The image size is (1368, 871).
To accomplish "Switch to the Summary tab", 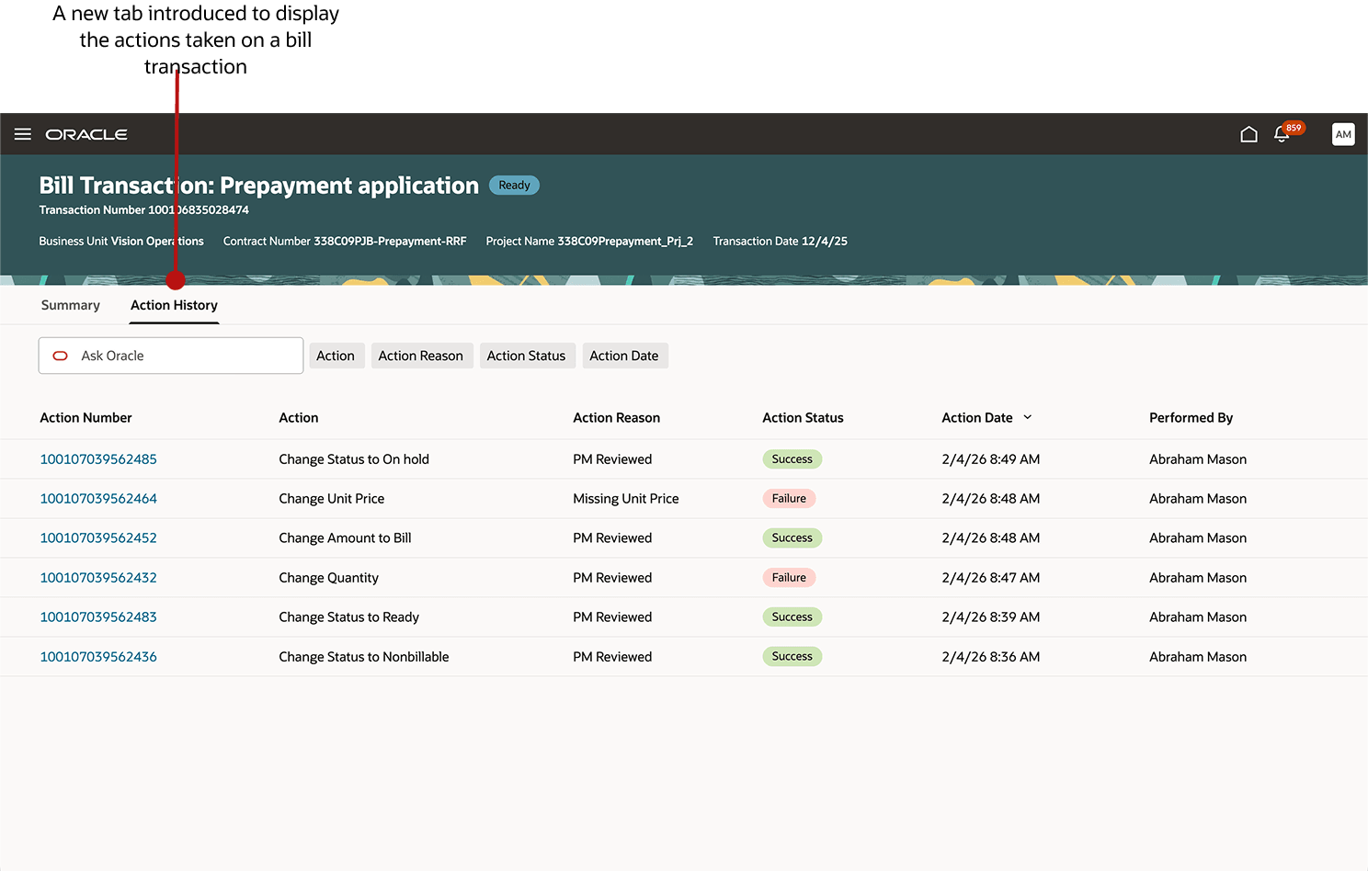I will [x=70, y=304].
